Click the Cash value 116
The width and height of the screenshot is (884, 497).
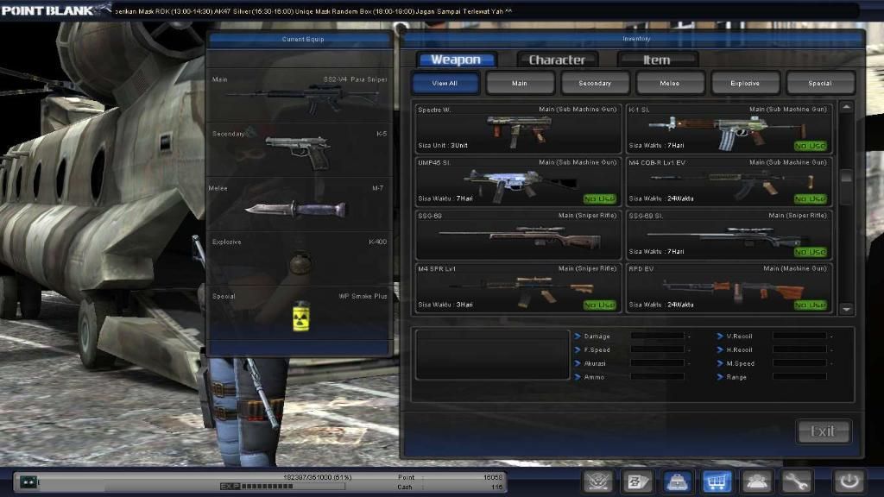pos(496,487)
